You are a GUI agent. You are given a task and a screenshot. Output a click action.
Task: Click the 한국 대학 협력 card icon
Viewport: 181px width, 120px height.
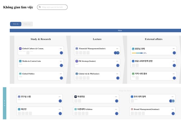[132, 97]
